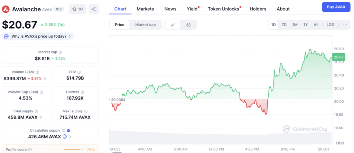
Task: Click the 20.67 current price label
Action: pos(338,57)
